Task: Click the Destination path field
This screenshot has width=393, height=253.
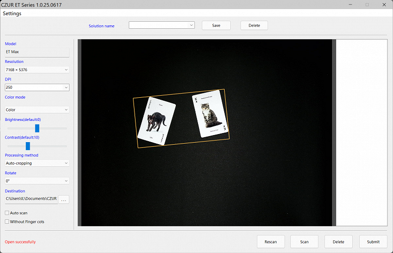Action: [x=31, y=199]
